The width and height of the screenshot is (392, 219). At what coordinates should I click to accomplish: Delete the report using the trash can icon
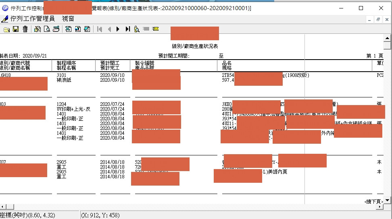coord(25,29)
